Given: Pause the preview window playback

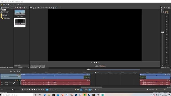Looking at the screenshot, I should tap(94, 63).
